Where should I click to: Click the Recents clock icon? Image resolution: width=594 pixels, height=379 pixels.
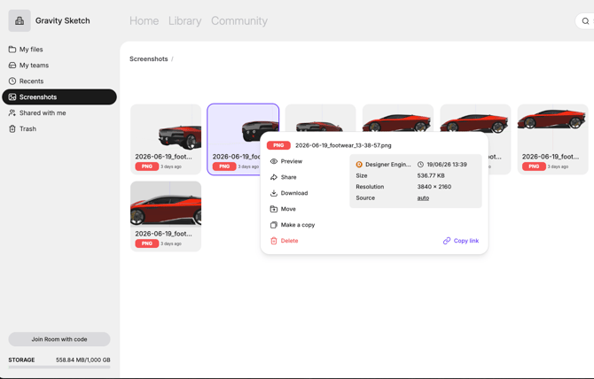point(12,81)
